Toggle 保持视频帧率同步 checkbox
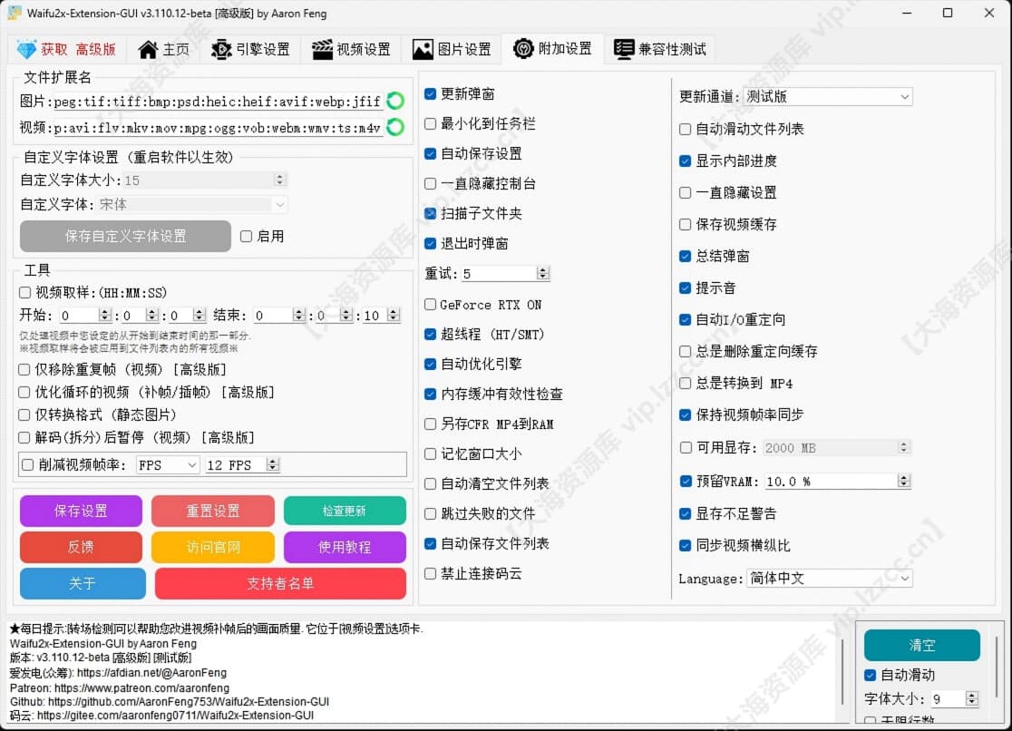 coord(686,415)
